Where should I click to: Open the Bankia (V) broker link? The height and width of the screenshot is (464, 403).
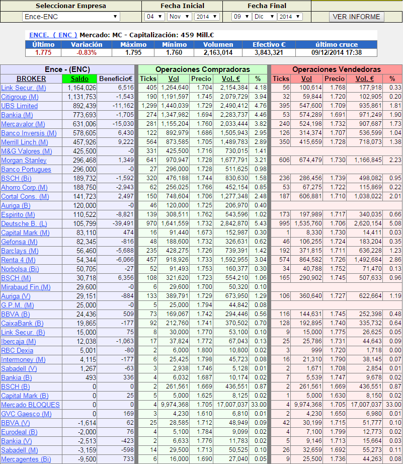coord(16,441)
